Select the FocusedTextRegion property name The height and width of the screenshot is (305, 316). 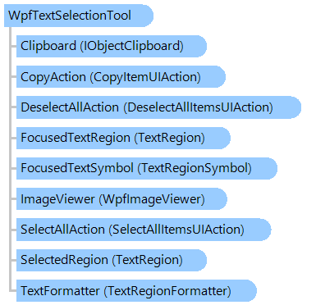coord(76,138)
